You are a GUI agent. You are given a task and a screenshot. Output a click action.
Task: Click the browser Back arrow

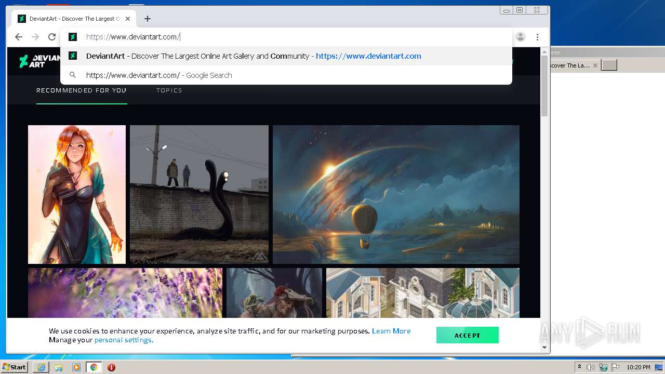point(19,37)
